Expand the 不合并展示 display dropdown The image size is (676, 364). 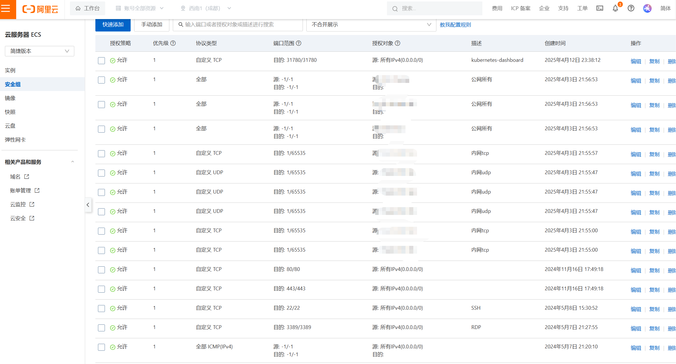pyautogui.click(x=371, y=25)
